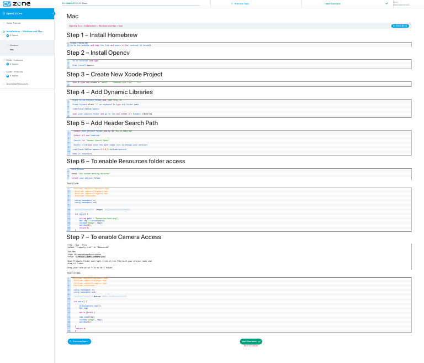424x363 pixels.
Task: Click the checkmark icon in the top bar
Action: 386,3
